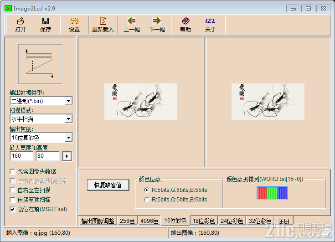Enable 自右至左扫描 checkbox

(x=13, y=190)
